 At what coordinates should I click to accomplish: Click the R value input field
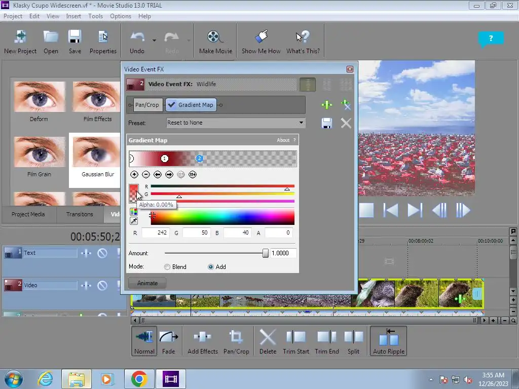[156, 233]
